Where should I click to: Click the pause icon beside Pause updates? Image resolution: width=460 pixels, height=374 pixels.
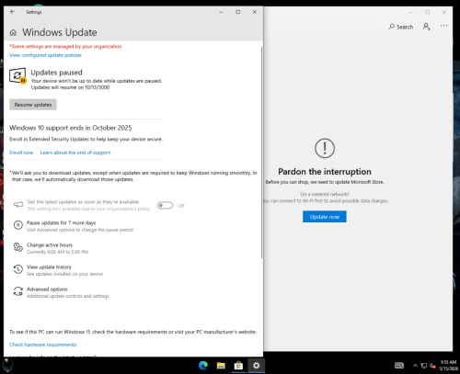point(18,225)
